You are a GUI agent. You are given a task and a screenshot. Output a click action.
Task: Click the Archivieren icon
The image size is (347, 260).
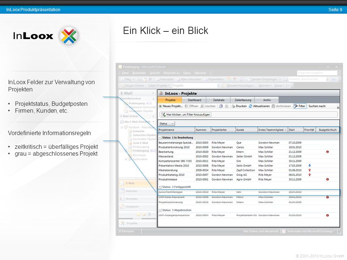(274, 106)
